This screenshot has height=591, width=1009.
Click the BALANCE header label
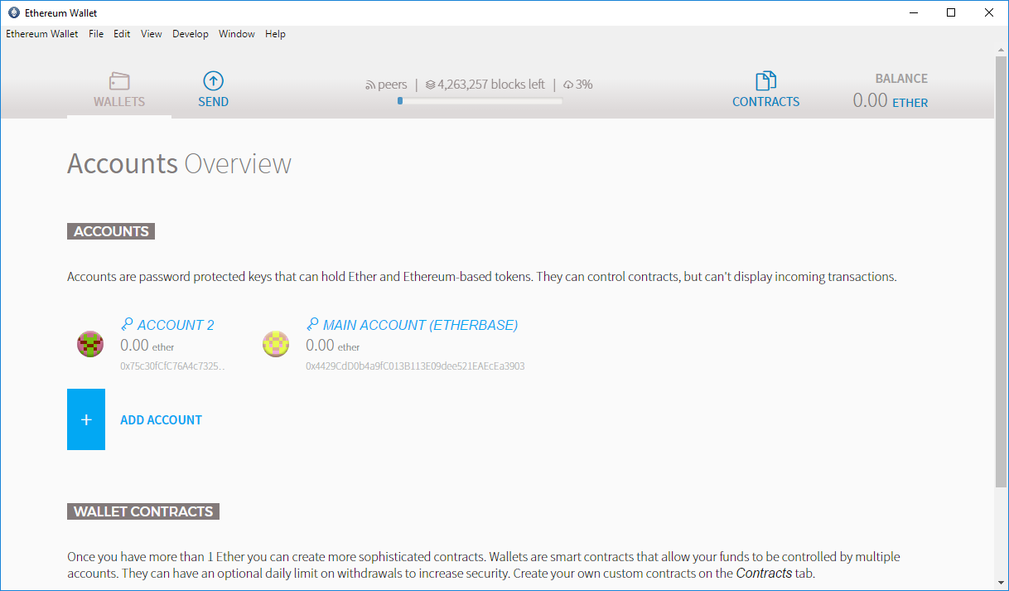(901, 79)
